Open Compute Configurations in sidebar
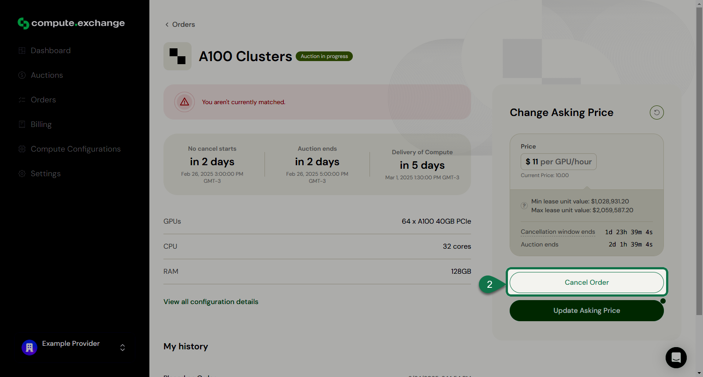Viewport: 703px width, 377px height. tap(76, 149)
